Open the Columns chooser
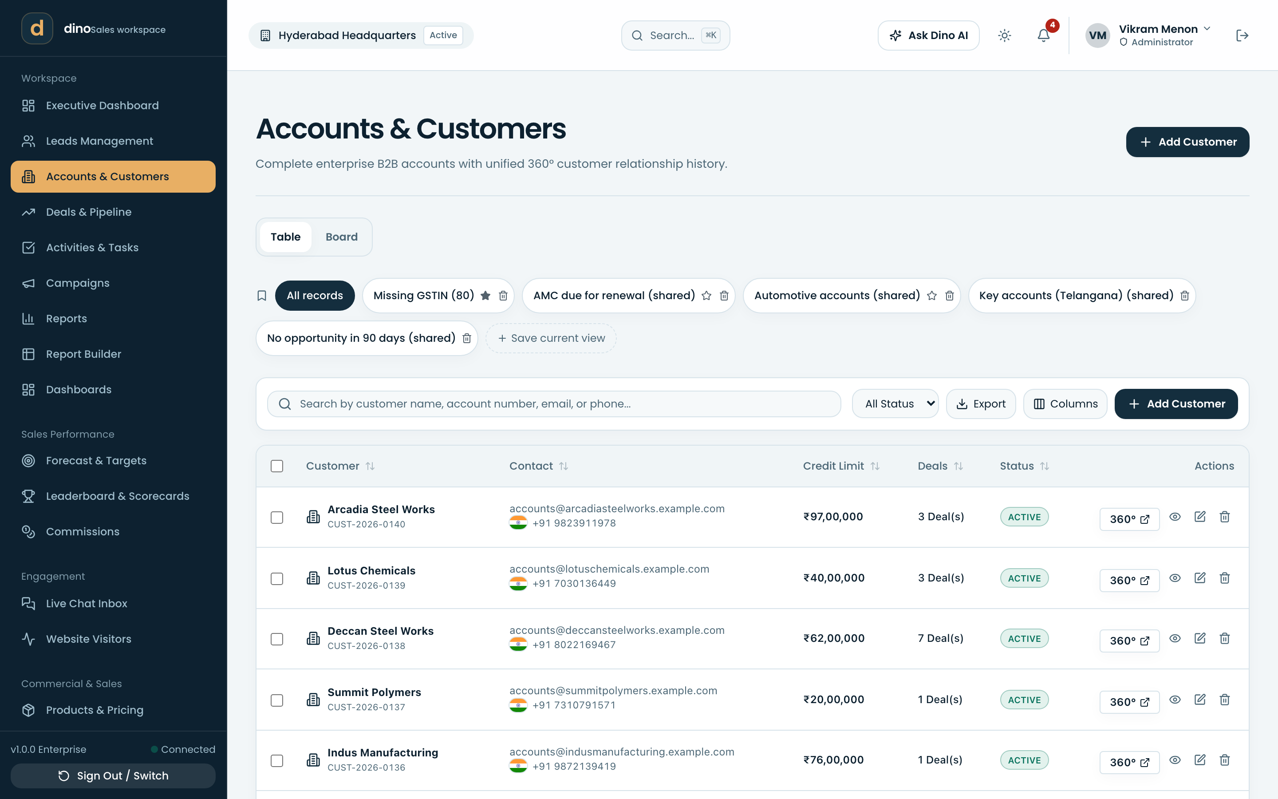This screenshot has height=799, width=1278. (x=1065, y=404)
